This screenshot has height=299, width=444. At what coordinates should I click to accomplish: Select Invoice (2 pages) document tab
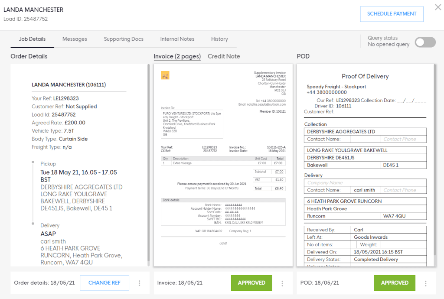point(177,56)
